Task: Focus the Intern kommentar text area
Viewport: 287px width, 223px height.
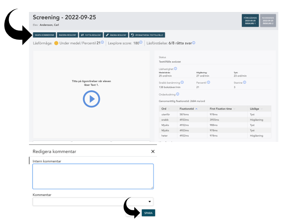Action: tap(93, 176)
